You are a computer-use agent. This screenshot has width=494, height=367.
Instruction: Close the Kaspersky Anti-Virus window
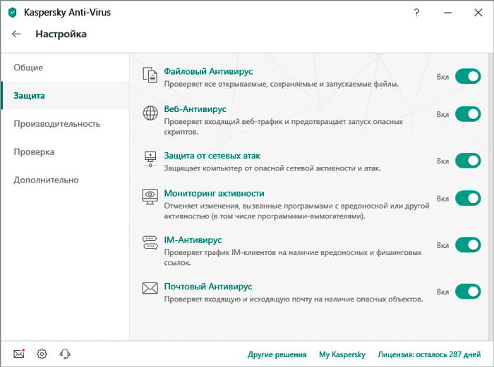point(478,13)
